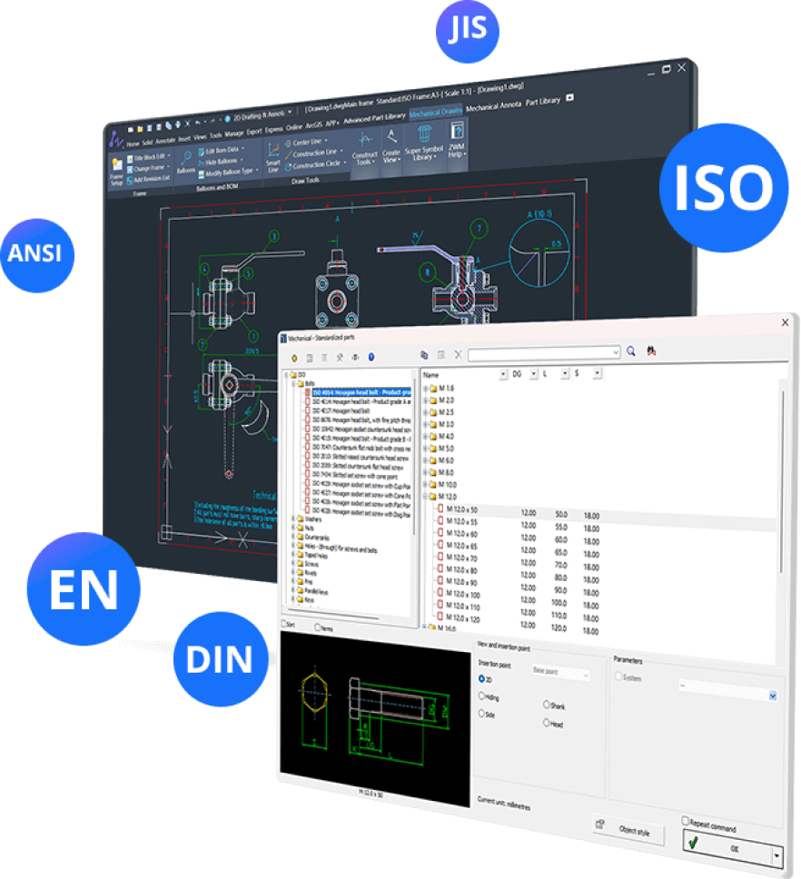Screen dimensions: 801x879
Task: Open the Part Library ribbon tab
Action: coord(542,102)
